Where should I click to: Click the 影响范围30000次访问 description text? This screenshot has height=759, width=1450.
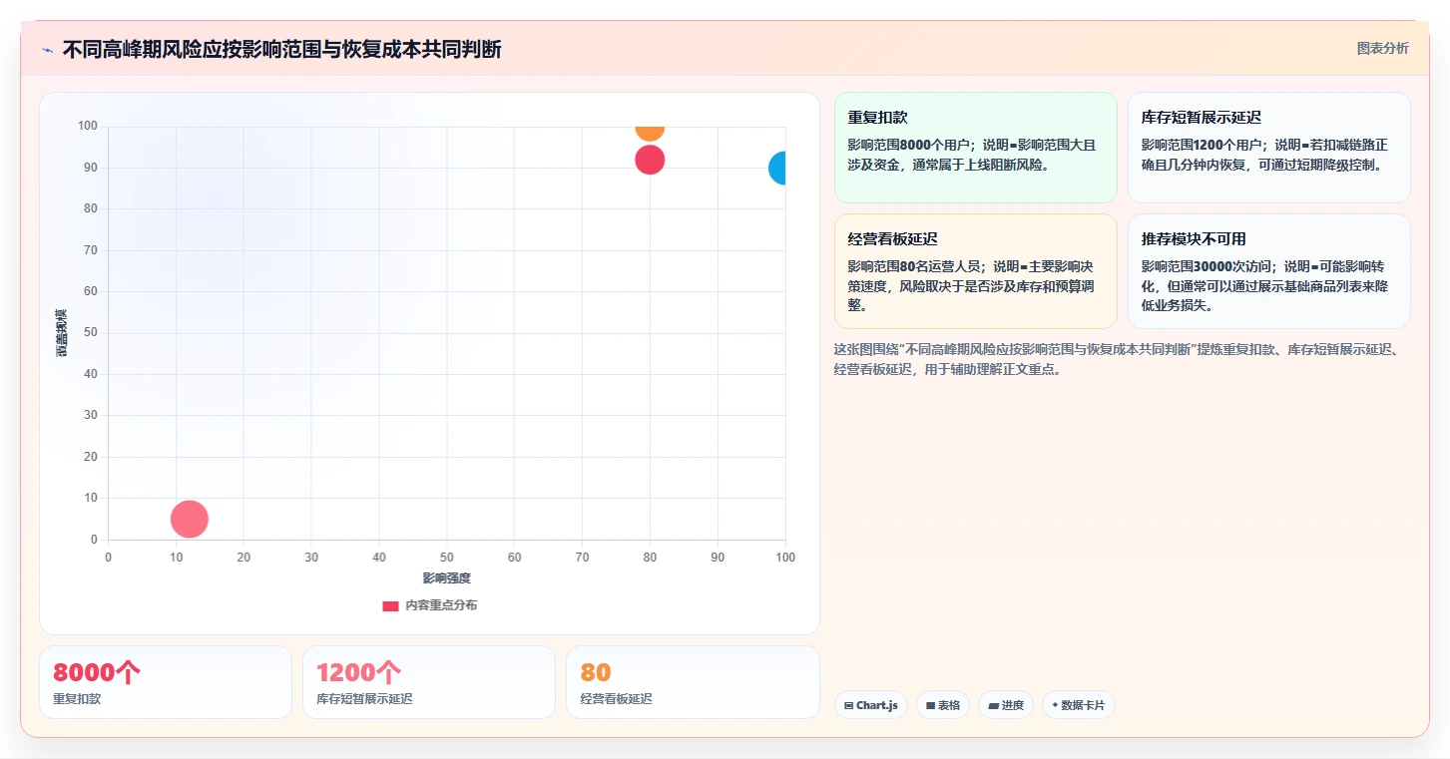(x=1265, y=286)
